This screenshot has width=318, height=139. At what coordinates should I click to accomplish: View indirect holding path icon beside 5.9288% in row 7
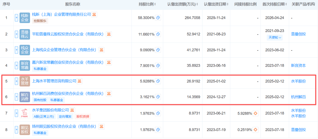(x=256, y=113)
